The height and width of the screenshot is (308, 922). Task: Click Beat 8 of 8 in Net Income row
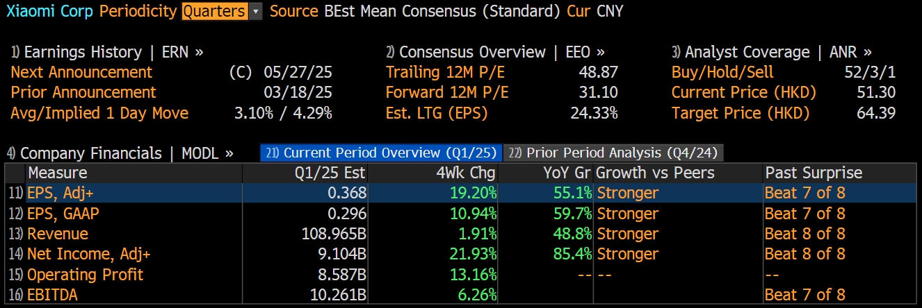pyautogui.click(x=805, y=254)
